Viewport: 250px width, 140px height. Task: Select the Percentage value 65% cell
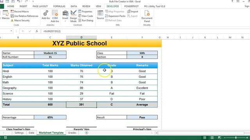(x=50, y=117)
